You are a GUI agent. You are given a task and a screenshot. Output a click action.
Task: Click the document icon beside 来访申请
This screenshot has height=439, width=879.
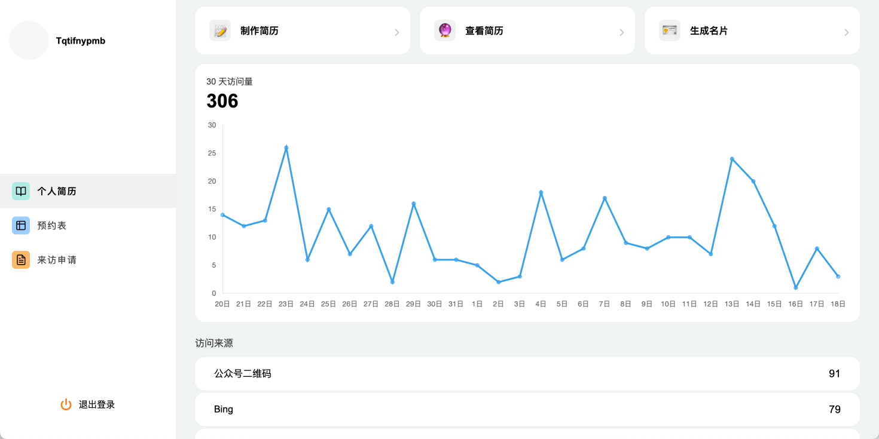coord(21,260)
